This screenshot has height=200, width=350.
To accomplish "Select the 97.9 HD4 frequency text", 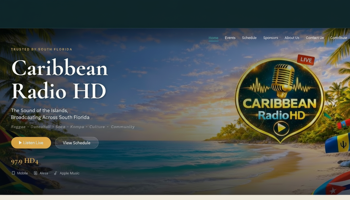I will click(x=24, y=161).
